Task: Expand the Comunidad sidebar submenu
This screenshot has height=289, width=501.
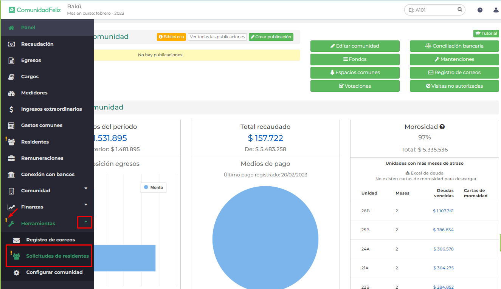Action: pyautogui.click(x=86, y=189)
